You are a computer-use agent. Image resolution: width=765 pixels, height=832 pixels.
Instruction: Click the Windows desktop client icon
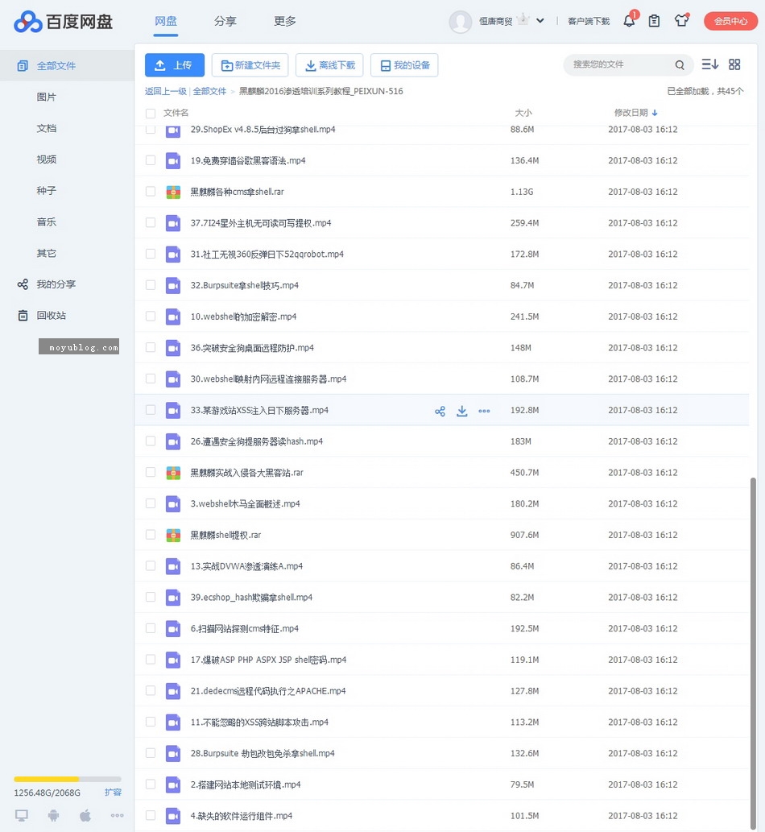21,816
